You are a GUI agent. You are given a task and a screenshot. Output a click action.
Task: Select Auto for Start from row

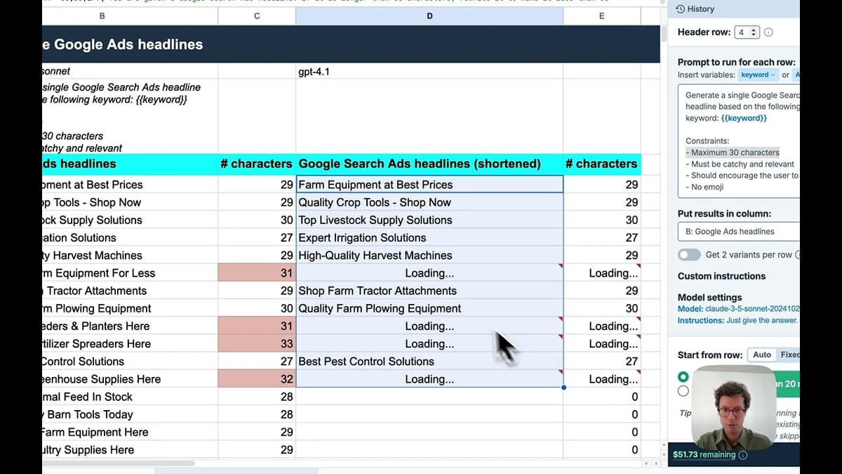(762, 355)
